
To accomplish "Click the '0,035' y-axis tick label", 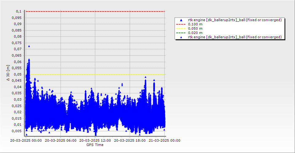I will tap(17, 93).
